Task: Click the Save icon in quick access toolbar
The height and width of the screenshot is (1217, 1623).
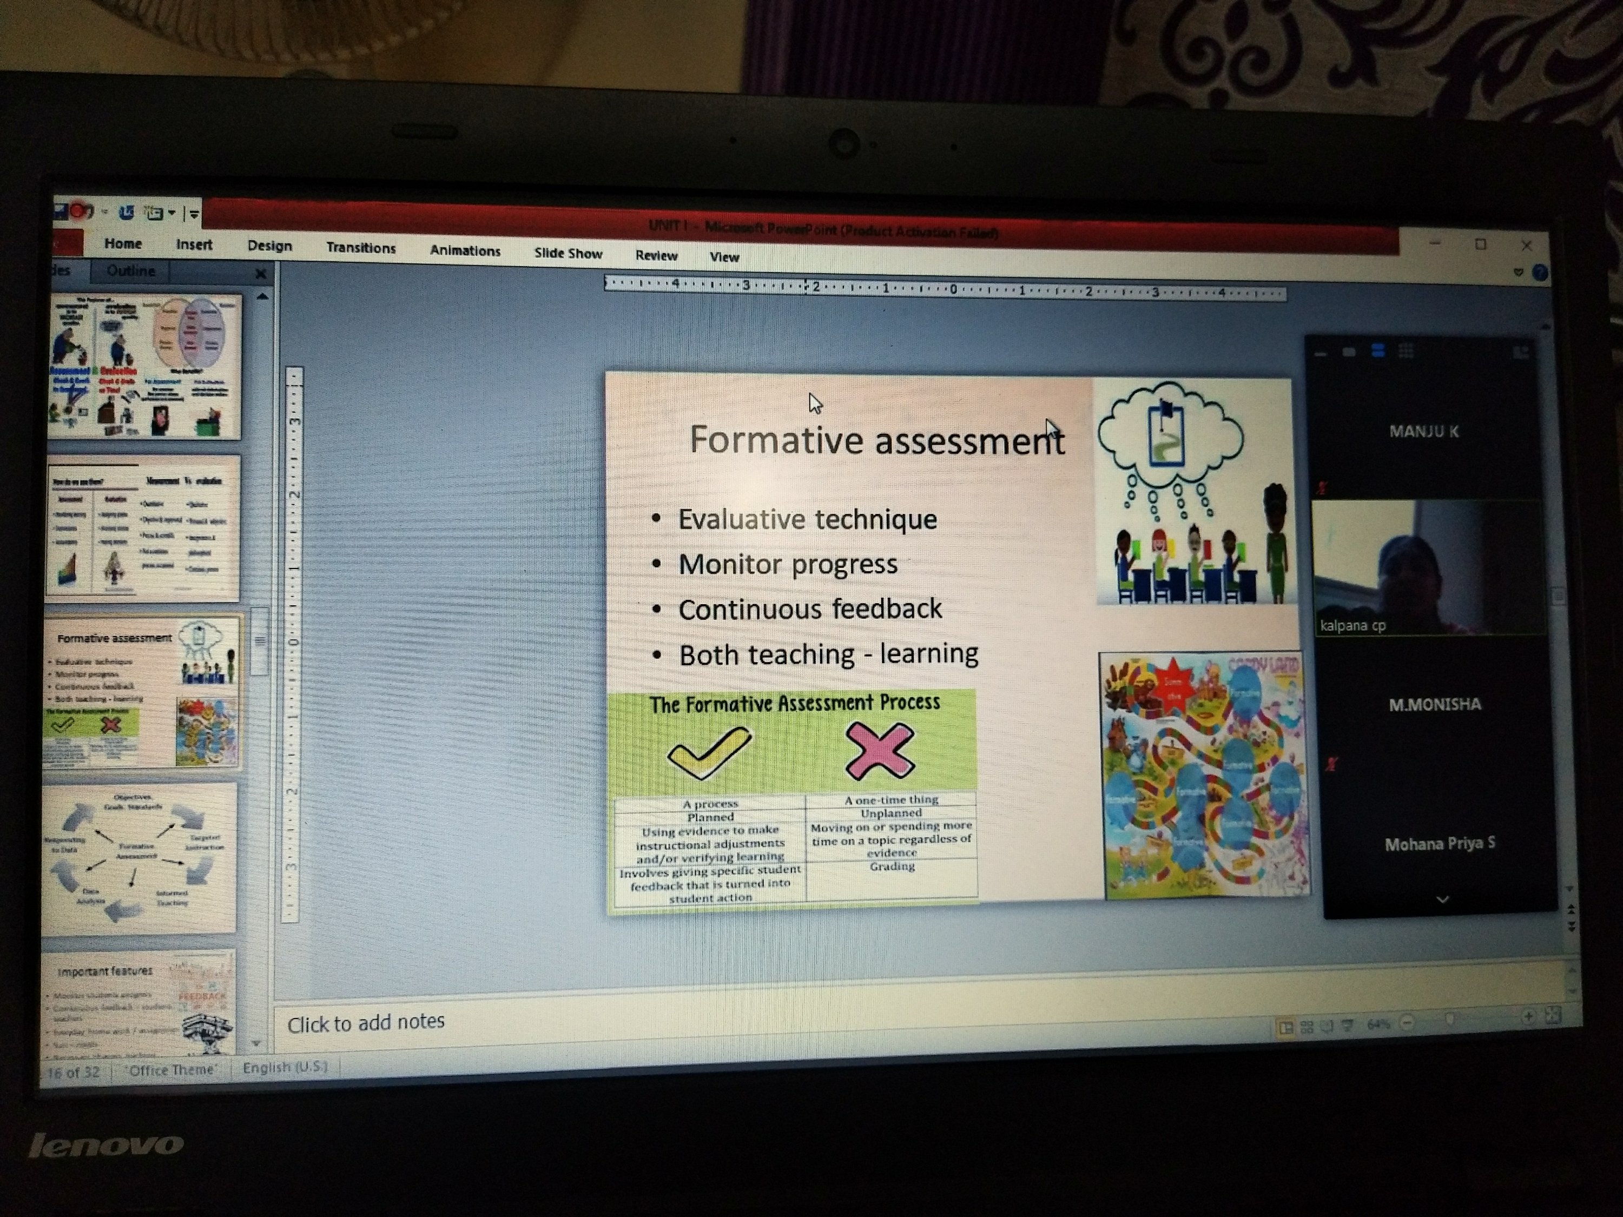Action: [x=61, y=211]
